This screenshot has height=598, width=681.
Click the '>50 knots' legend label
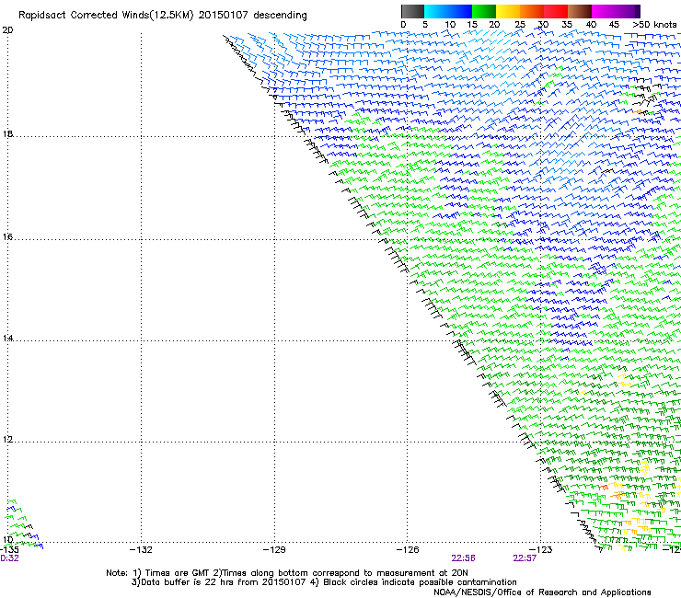(654, 25)
